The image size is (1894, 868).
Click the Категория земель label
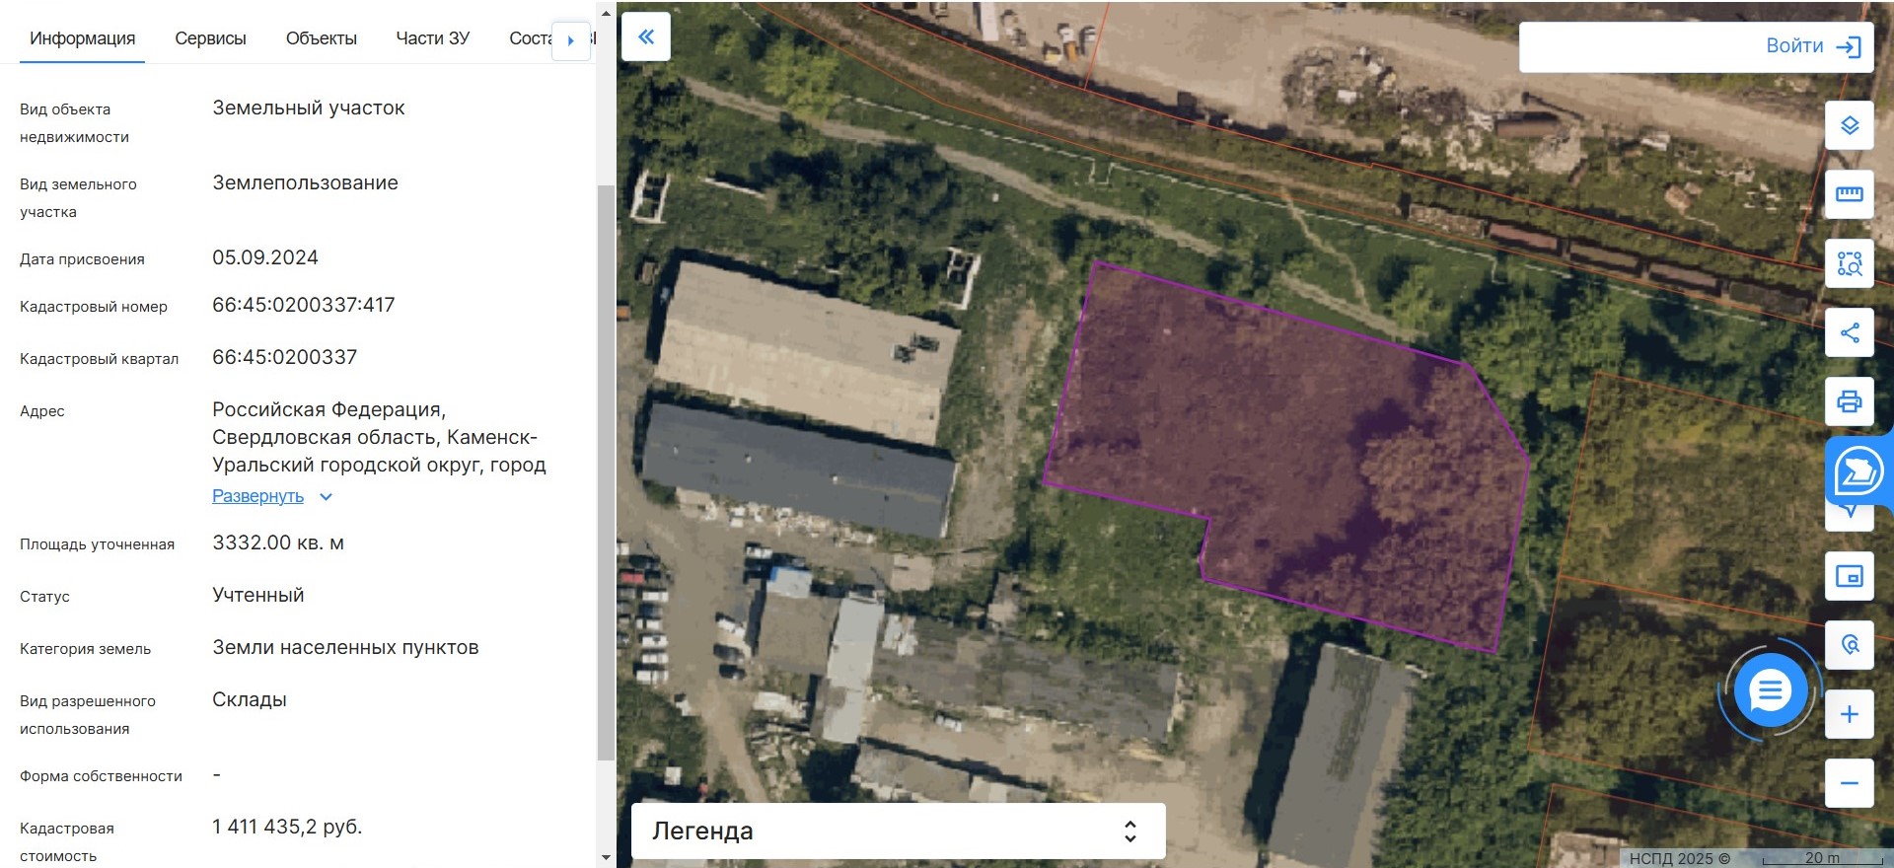pyautogui.click(x=85, y=649)
